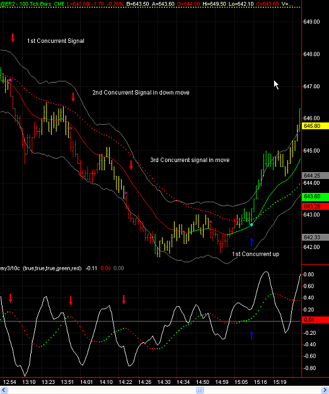
Task: Click the horizontal scrollbar thumb below the chart
Action: [x=199, y=390]
